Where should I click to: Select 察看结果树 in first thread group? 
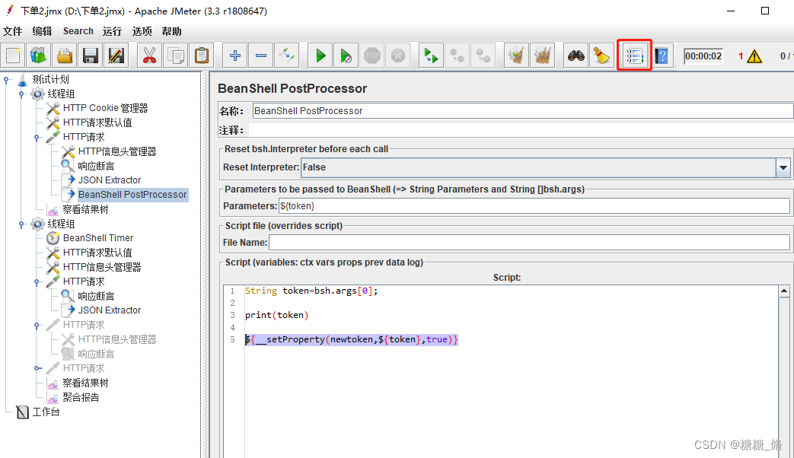coord(85,209)
